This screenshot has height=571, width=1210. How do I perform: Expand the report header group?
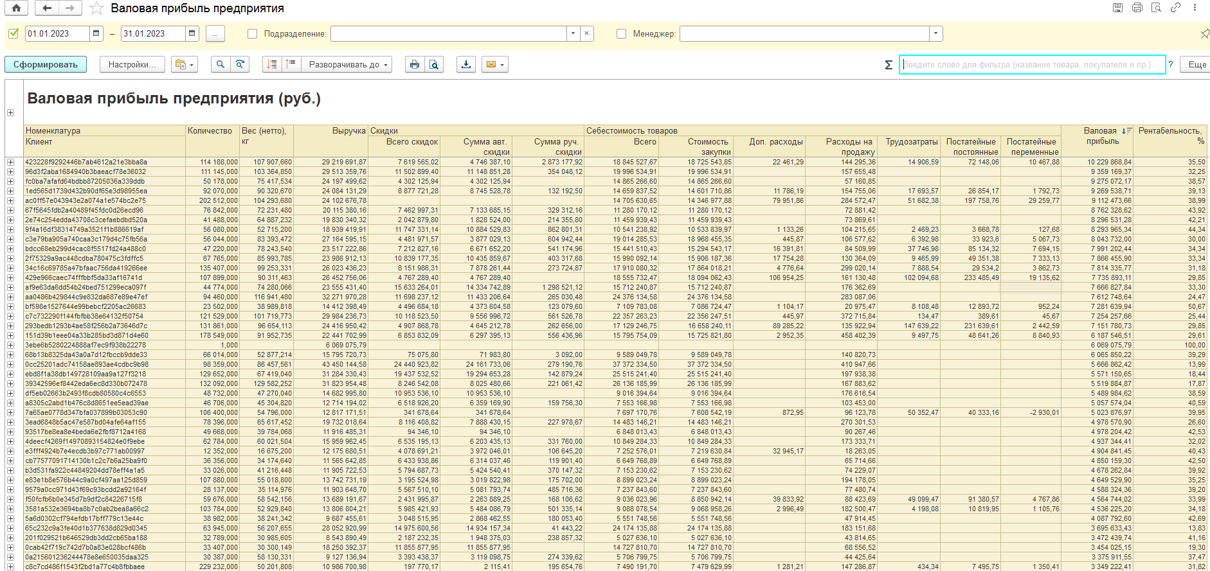pos(10,112)
